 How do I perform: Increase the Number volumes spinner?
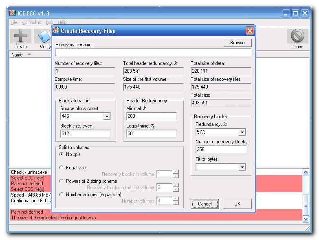coord(176,199)
